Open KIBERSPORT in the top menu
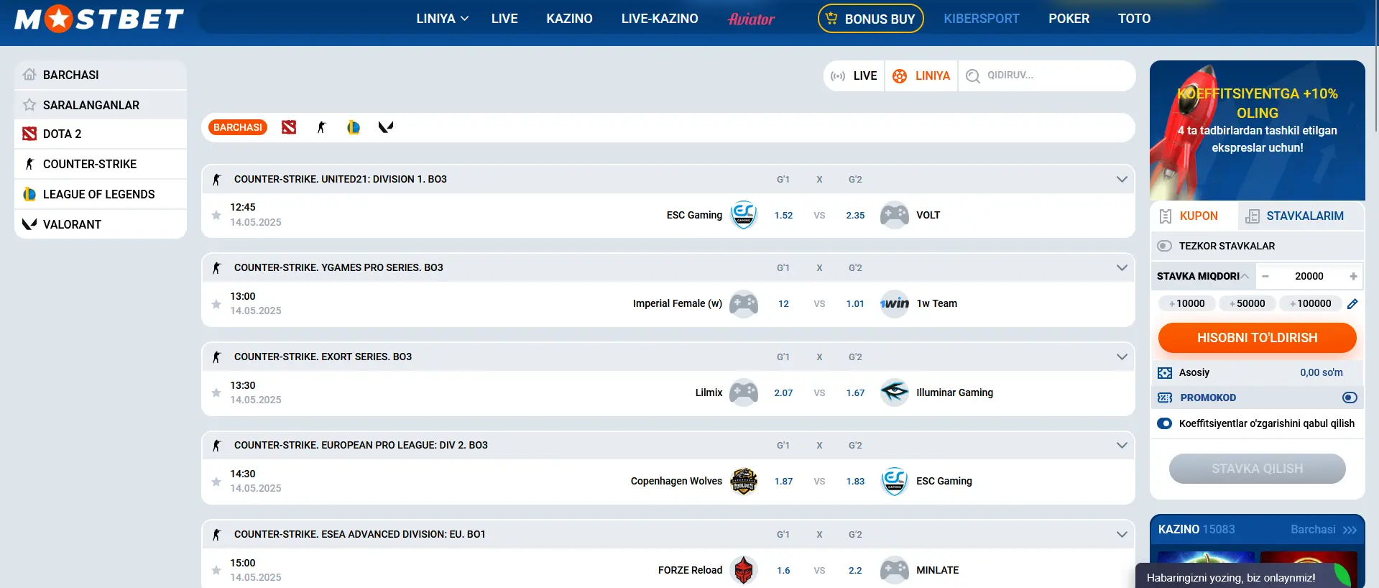 coord(982,19)
